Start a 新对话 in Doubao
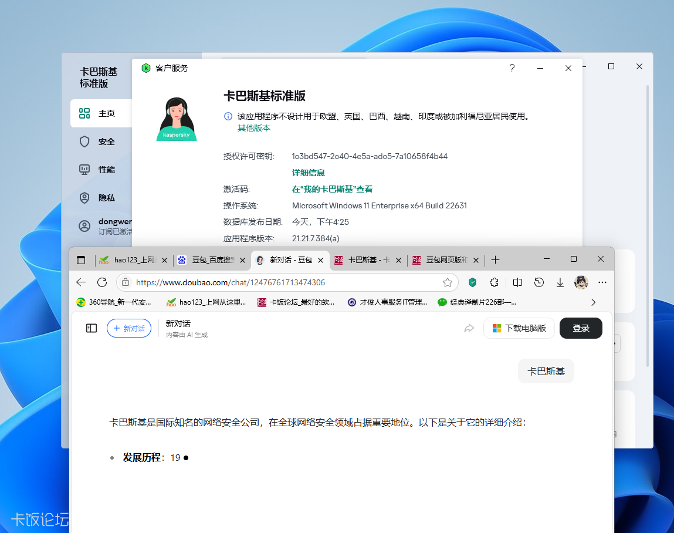 coord(129,328)
